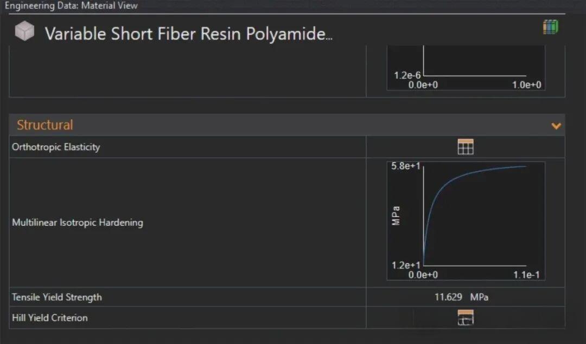
Task: Open the material library books icon
Action: coord(550,27)
